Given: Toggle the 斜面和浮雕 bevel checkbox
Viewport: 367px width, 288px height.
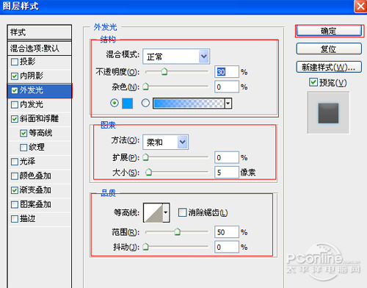Looking at the screenshot, I should (15, 119).
